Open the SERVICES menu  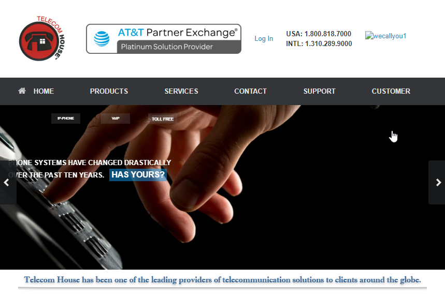[181, 91]
